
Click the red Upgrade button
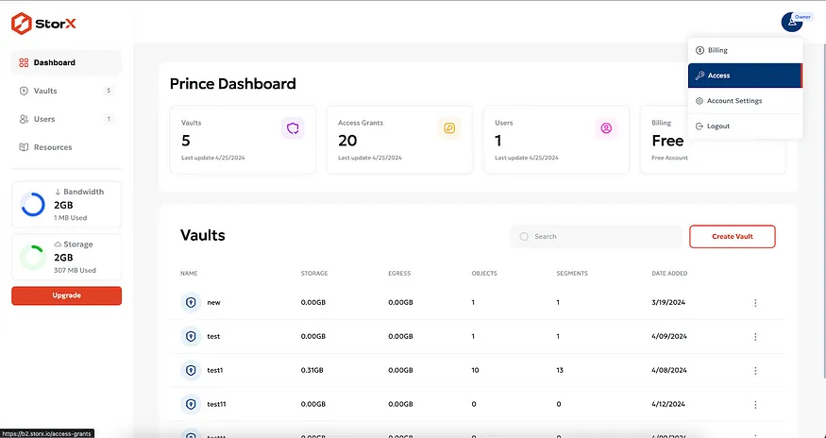click(x=66, y=295)
